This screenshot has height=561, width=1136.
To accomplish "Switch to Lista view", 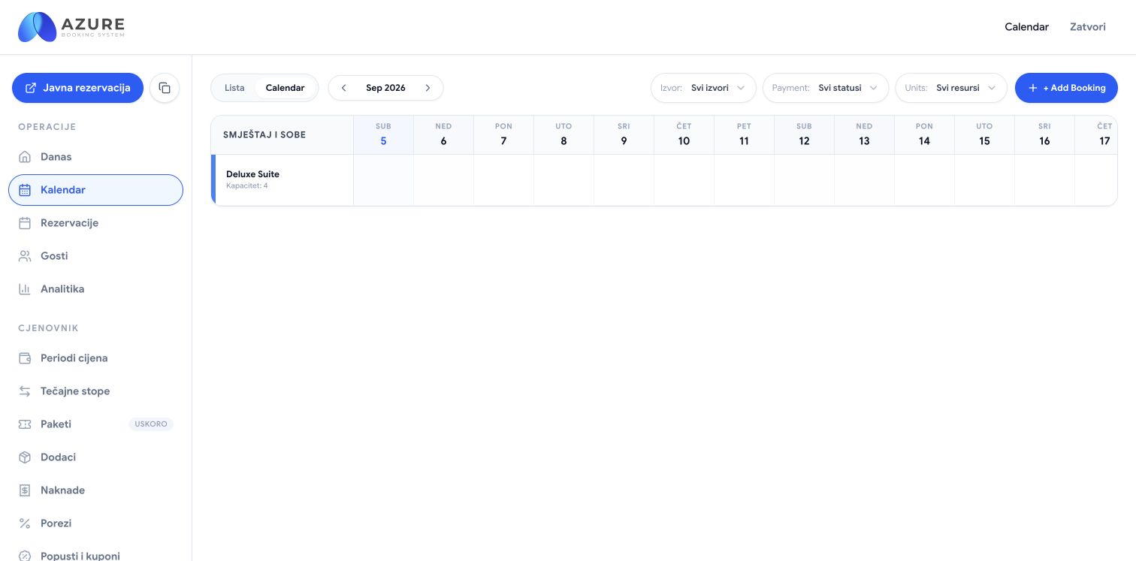I will tap(234, 88).
